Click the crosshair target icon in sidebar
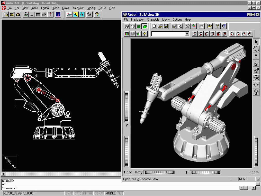This screenshot has height=196, width=261. (x=256, y=85)
